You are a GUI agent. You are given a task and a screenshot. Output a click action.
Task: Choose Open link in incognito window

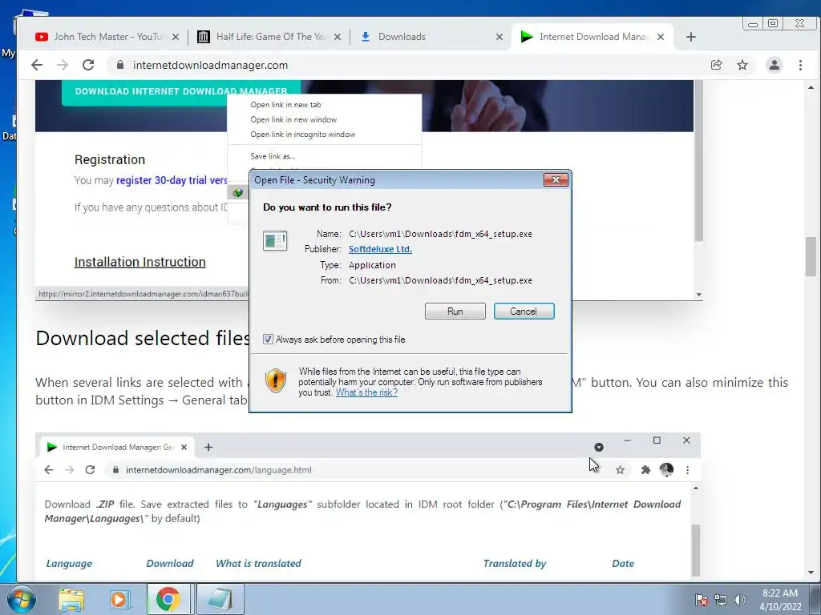tap(302, 135)
